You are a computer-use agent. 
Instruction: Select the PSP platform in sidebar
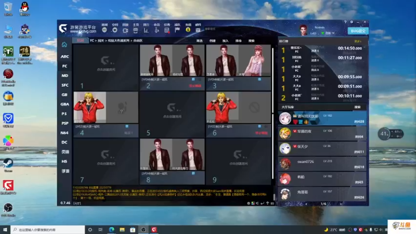64,123
